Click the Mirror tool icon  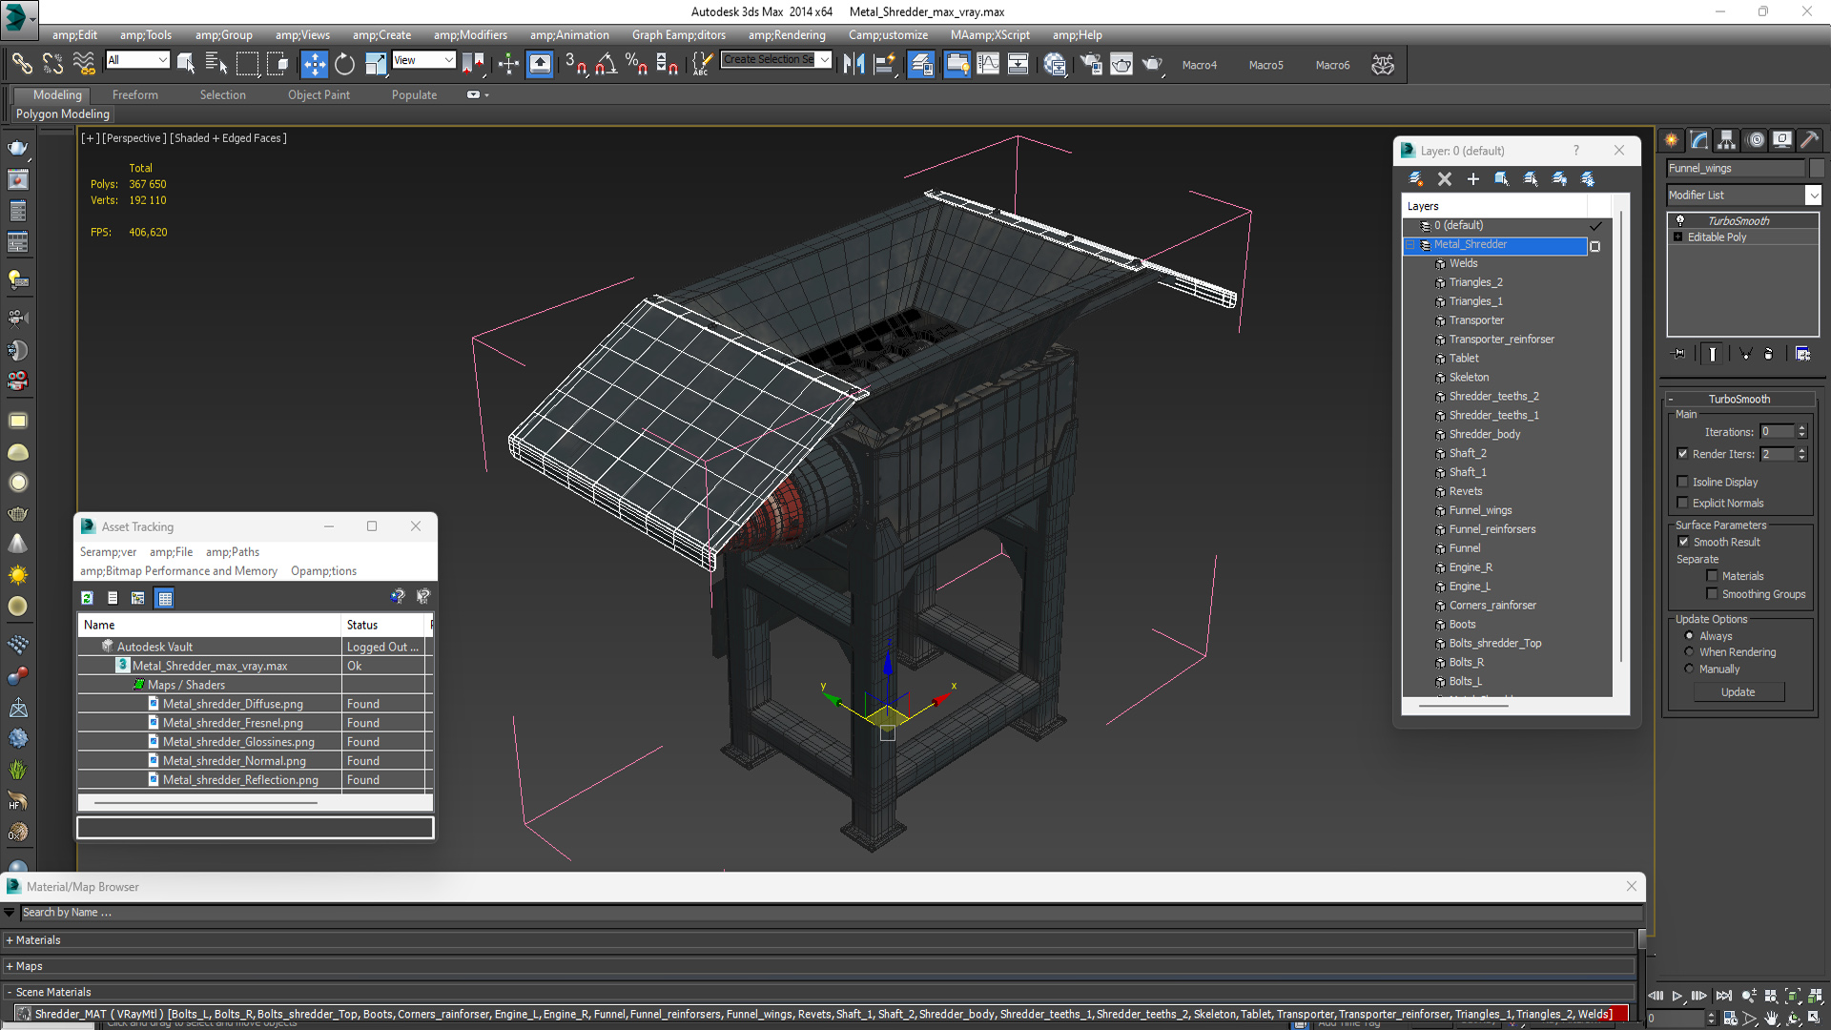pos(854,64)
